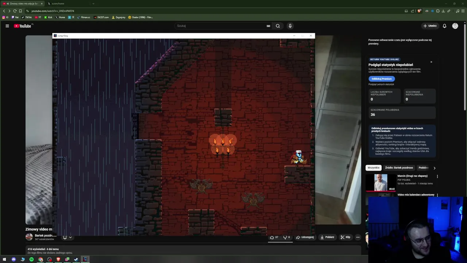Close Return YouTube Dislike panel
Screen dimensions: 467x263
point(431,62)
